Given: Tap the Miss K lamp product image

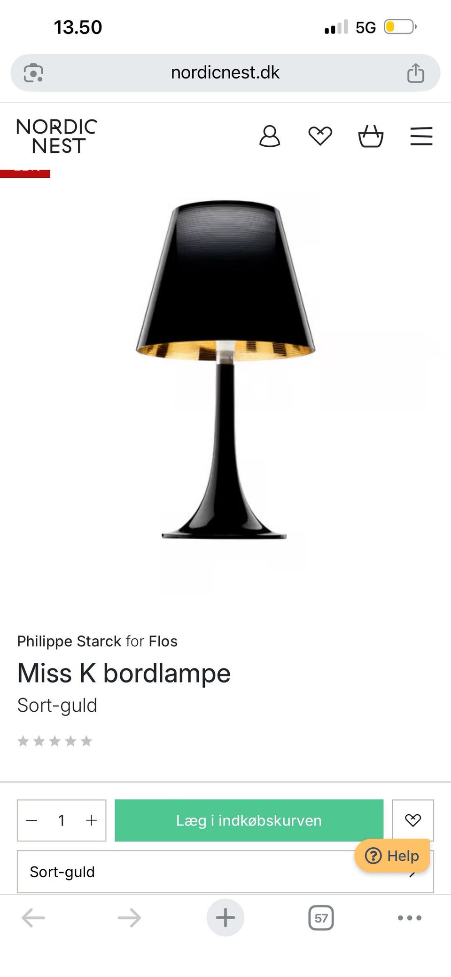Looking at the screenshot, I should pyautogui.click(x=225, y=369).
